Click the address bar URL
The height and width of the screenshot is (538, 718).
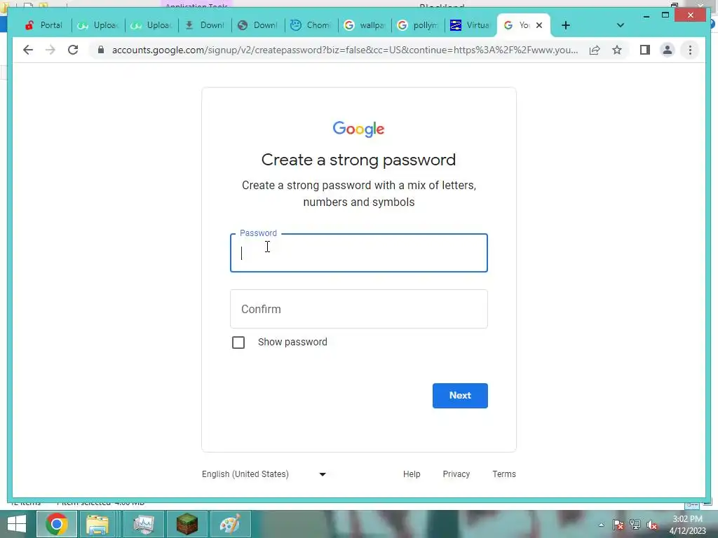[x=345, y=50]
